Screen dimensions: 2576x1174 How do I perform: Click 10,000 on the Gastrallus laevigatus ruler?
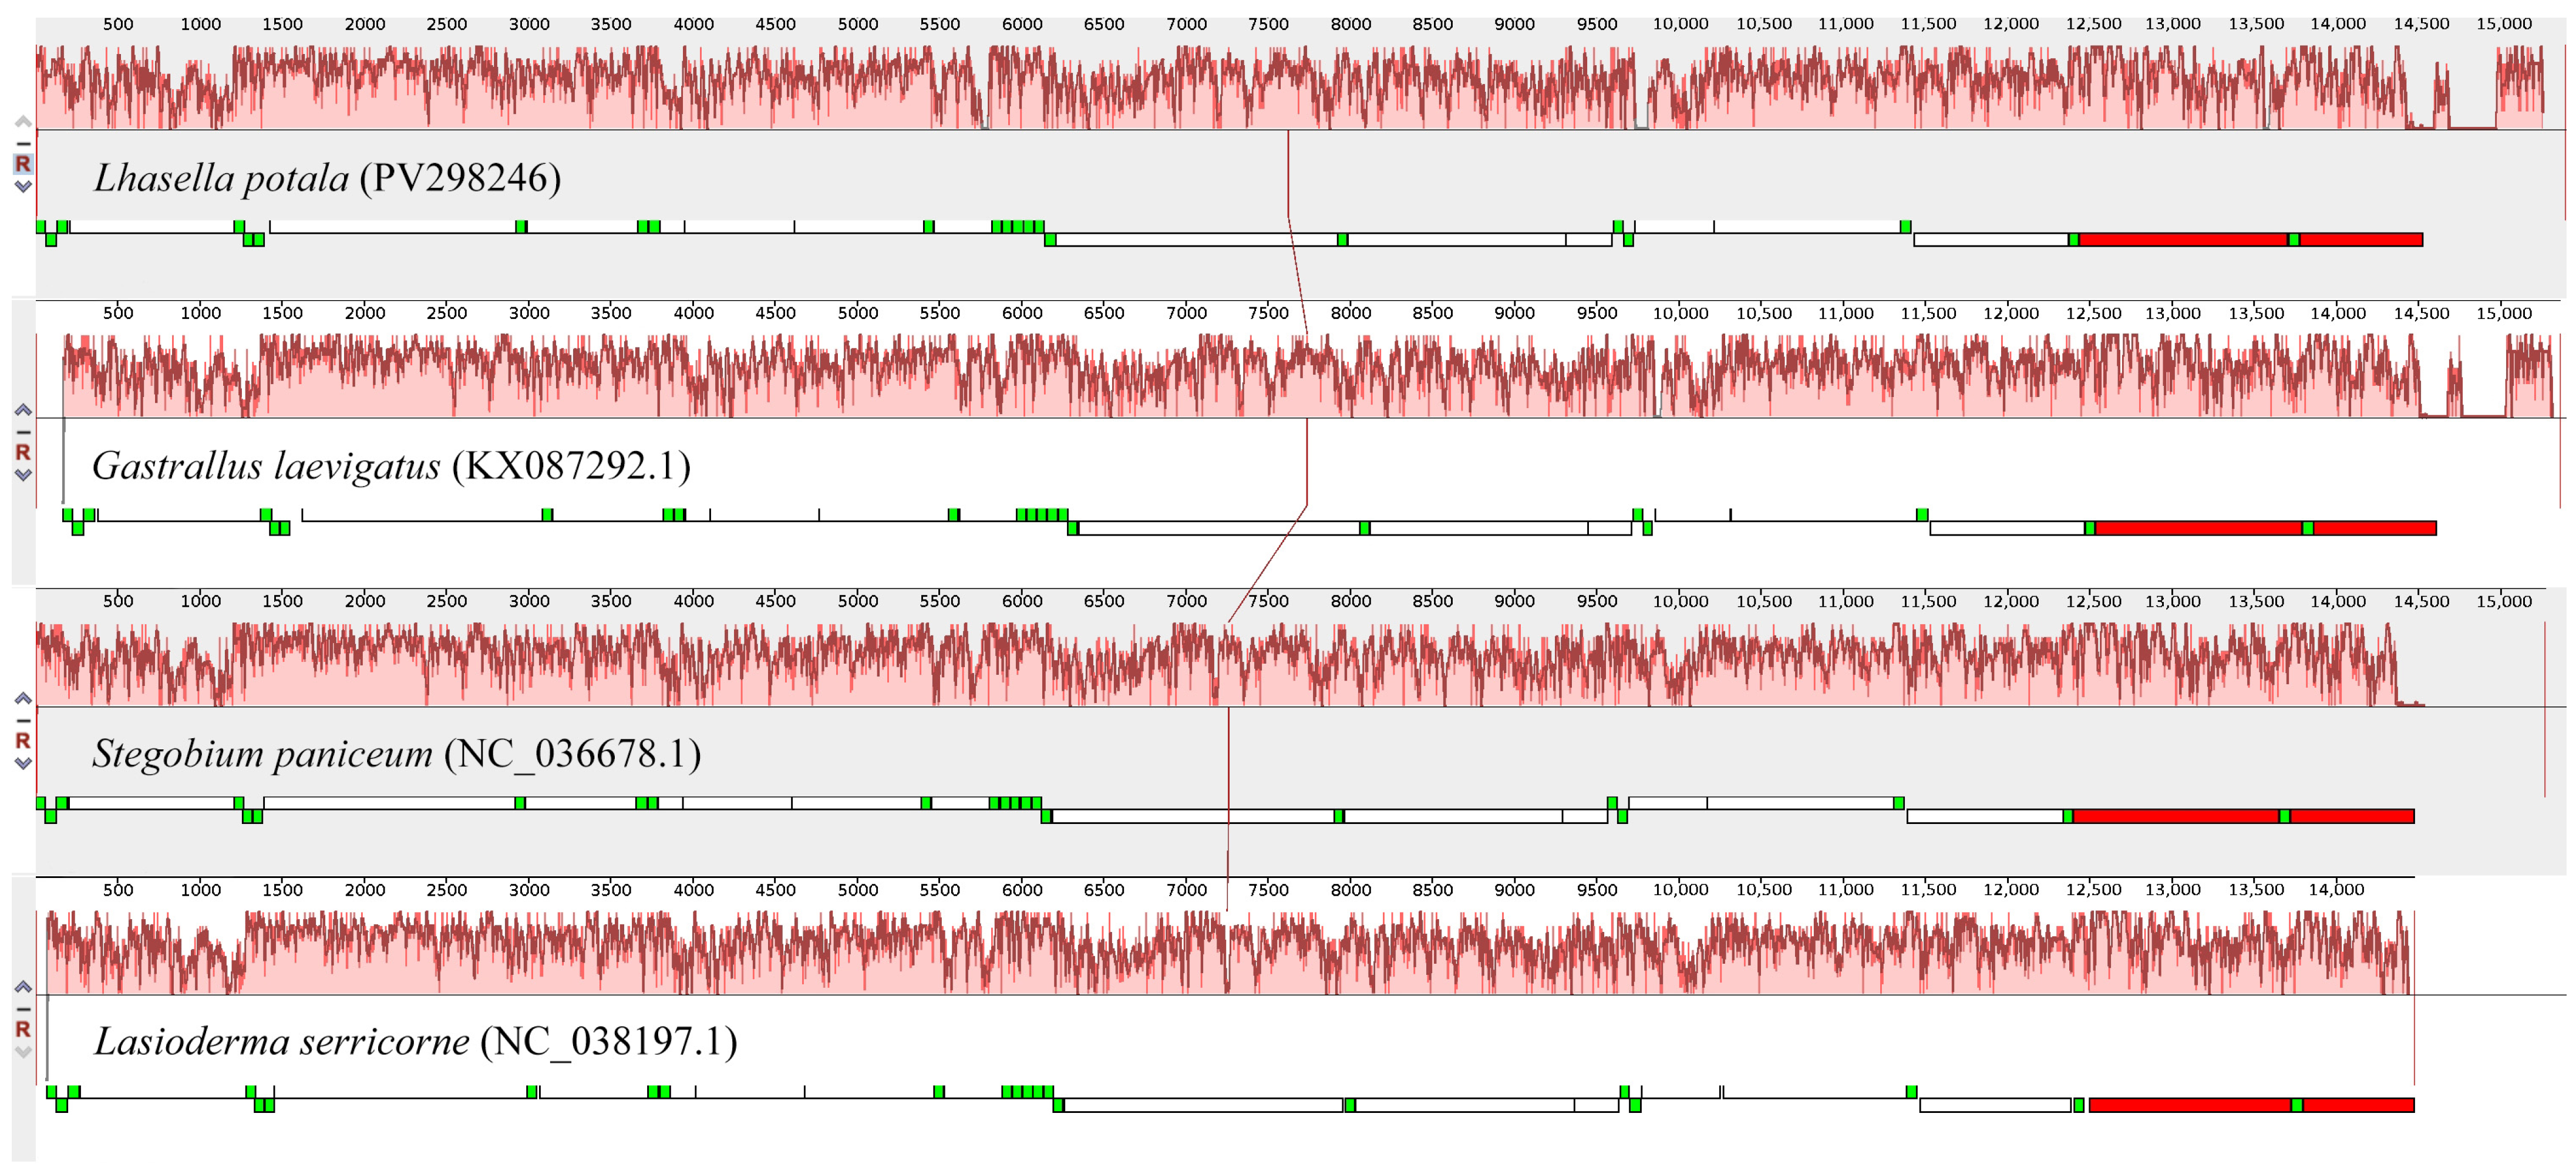coord(1680,313)
